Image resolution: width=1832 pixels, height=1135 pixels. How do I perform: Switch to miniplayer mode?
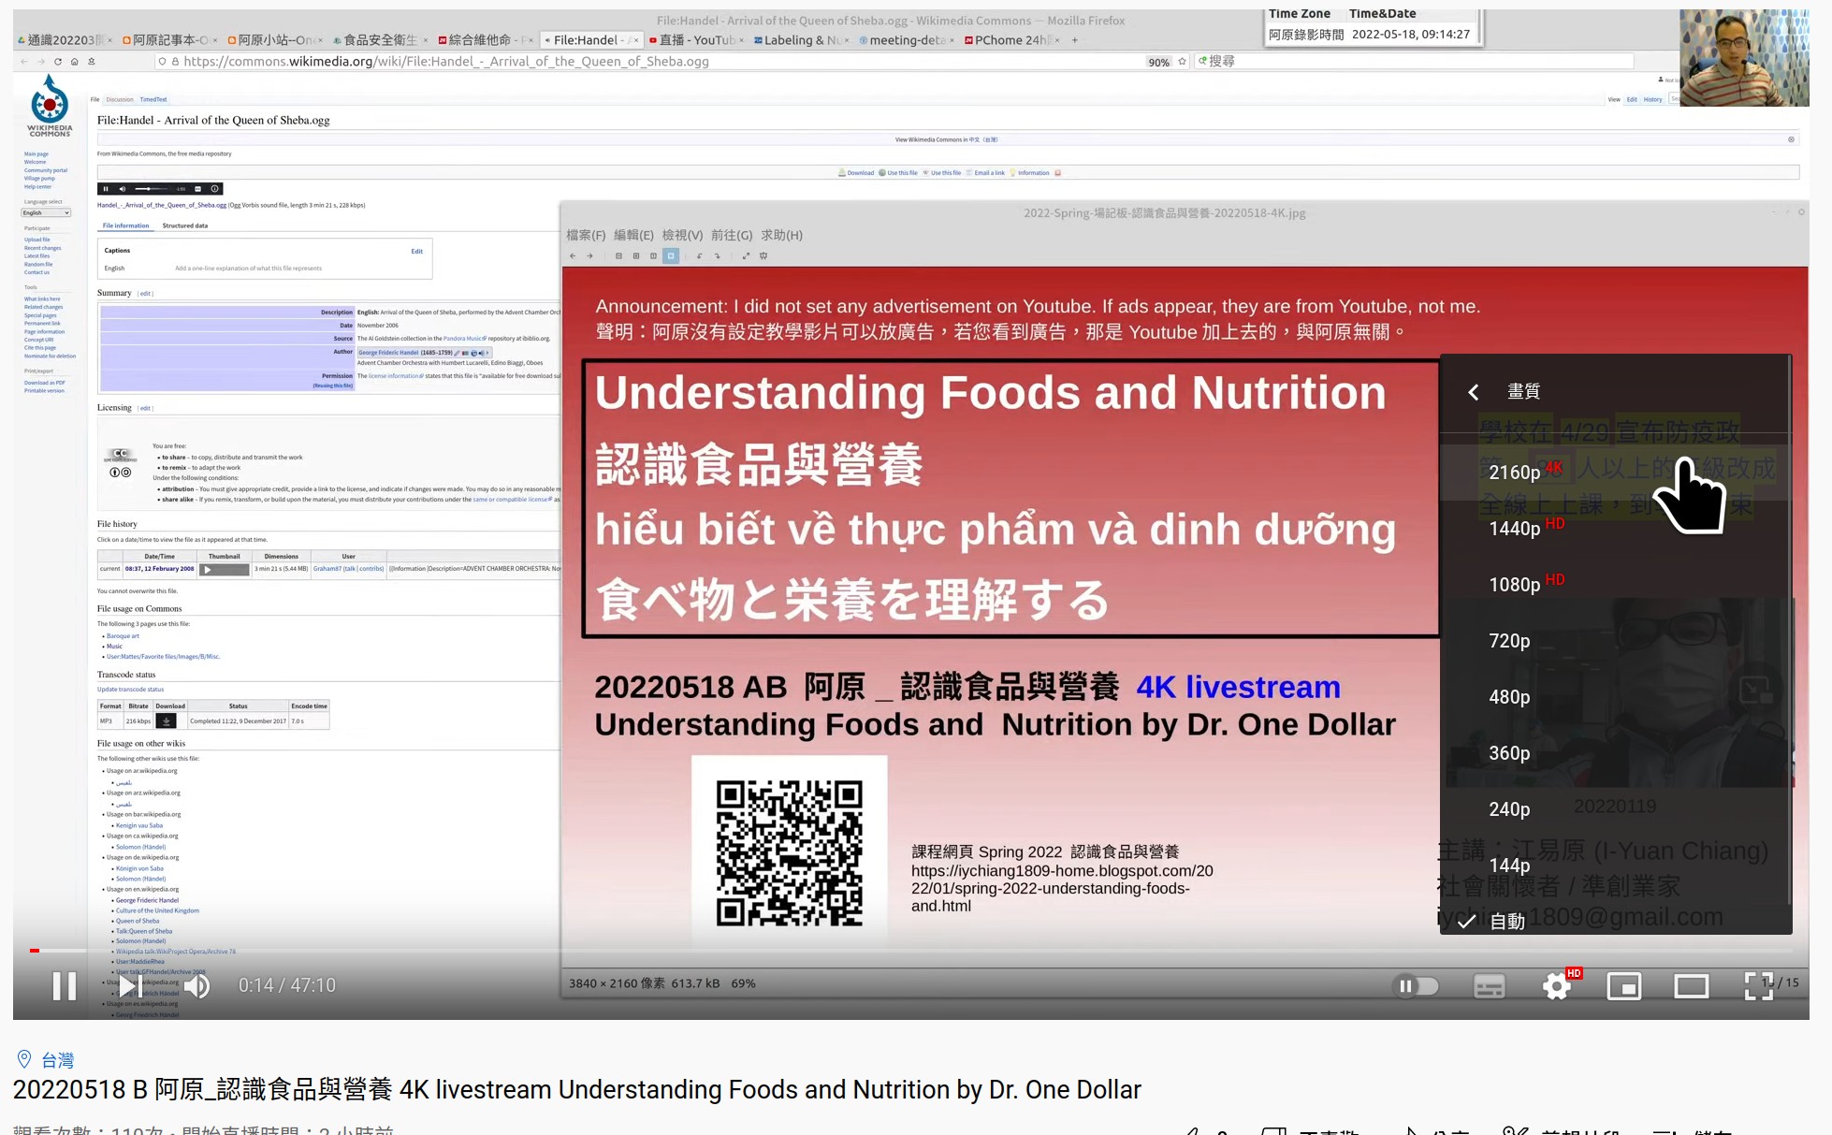(x=1624, y=986)
